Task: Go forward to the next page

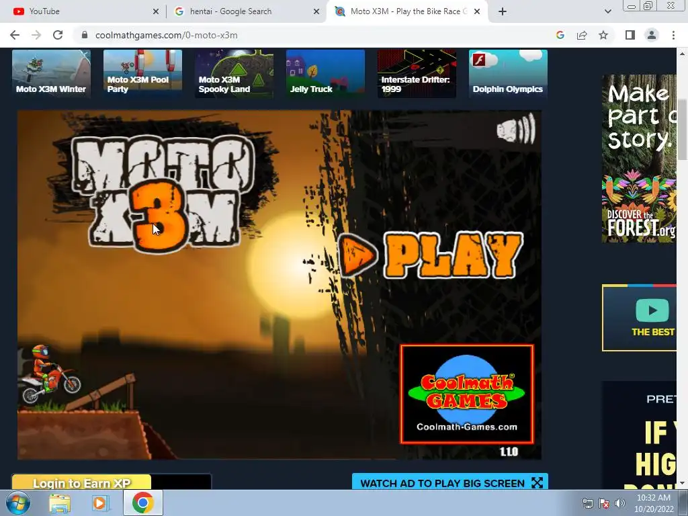Action: tap(36, 35)
